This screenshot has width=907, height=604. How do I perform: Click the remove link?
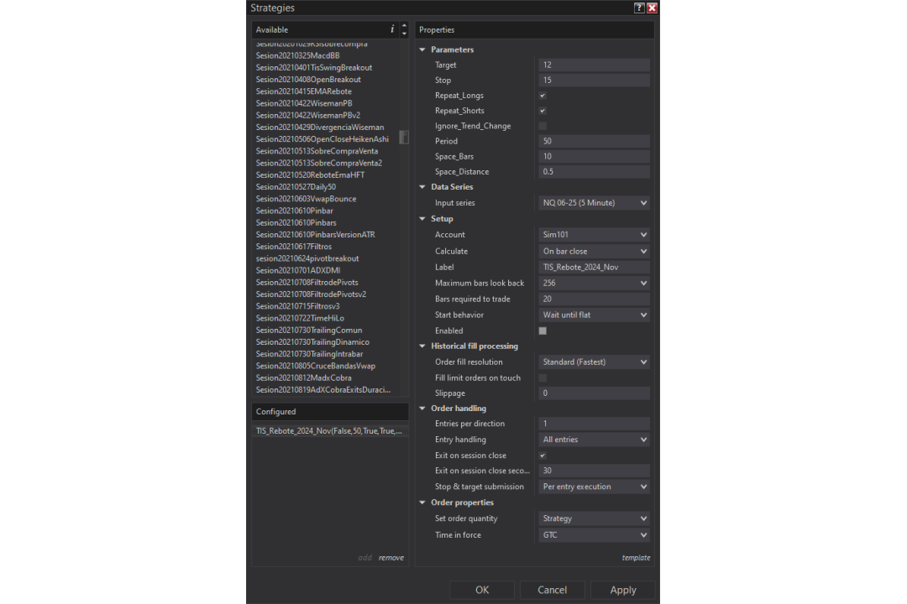391,558
